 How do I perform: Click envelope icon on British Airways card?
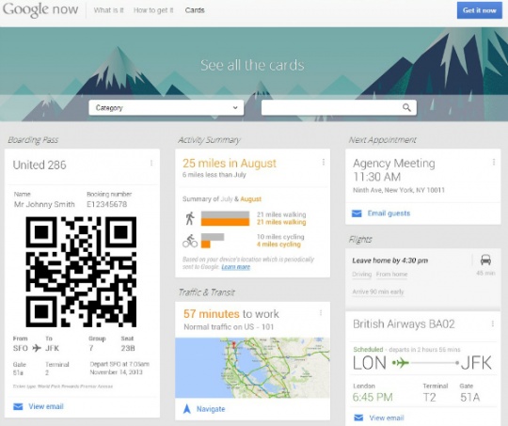[x=358, y=418]
